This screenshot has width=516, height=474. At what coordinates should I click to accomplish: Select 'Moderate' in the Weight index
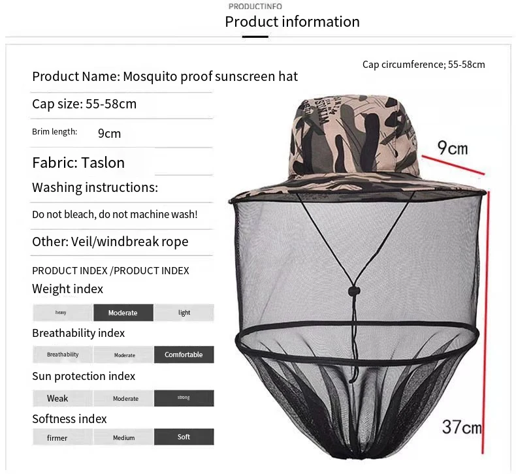[123, 313]
